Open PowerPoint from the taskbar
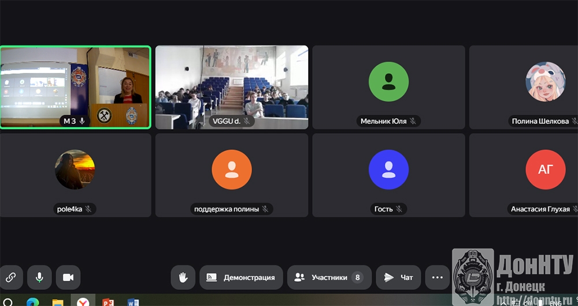This screenshot has width=578, height=306. pos(108,303)
